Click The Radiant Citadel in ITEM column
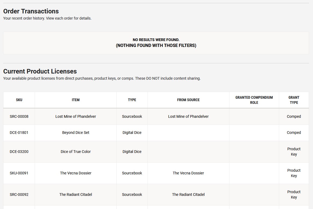Viewport: 313px width, 209px height. (x=75, y=195)
